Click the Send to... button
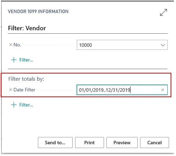Image resolution: width=176 pixels, height=156 pixels. click(55, 143)
